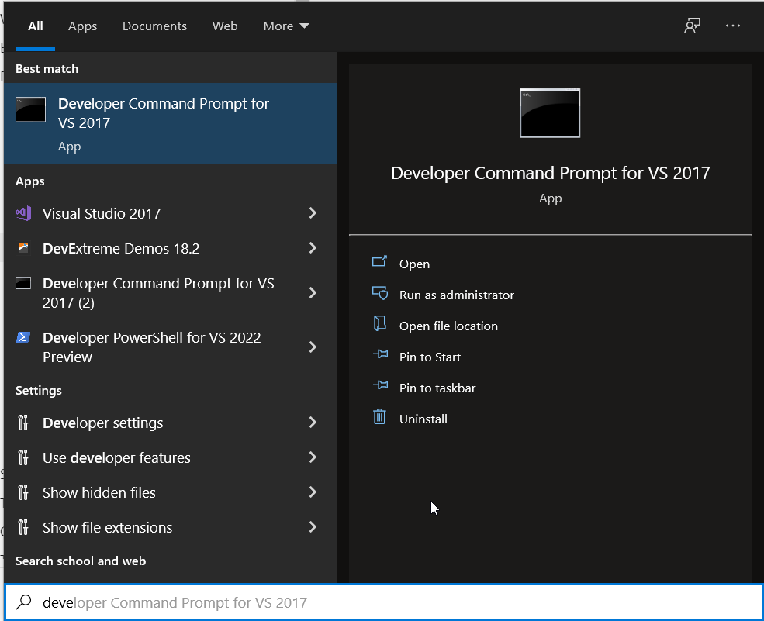Expand Developer settings chevron
Viewport: 764px width, 621px height.
pyautogui.click(x=313, y=423)
